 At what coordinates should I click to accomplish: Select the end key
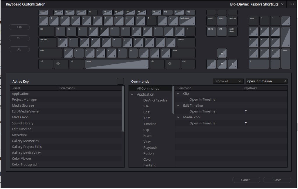point(222,32)
